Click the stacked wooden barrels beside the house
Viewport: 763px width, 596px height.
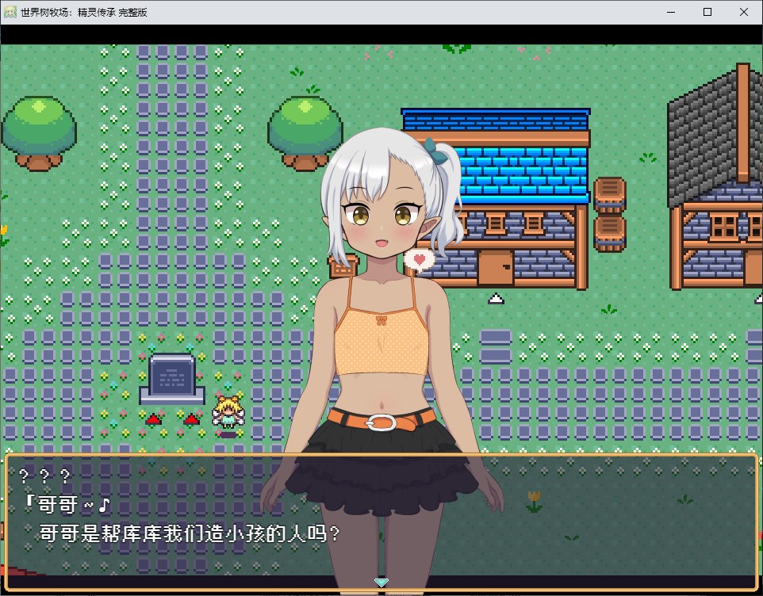[x=610, y=214]
